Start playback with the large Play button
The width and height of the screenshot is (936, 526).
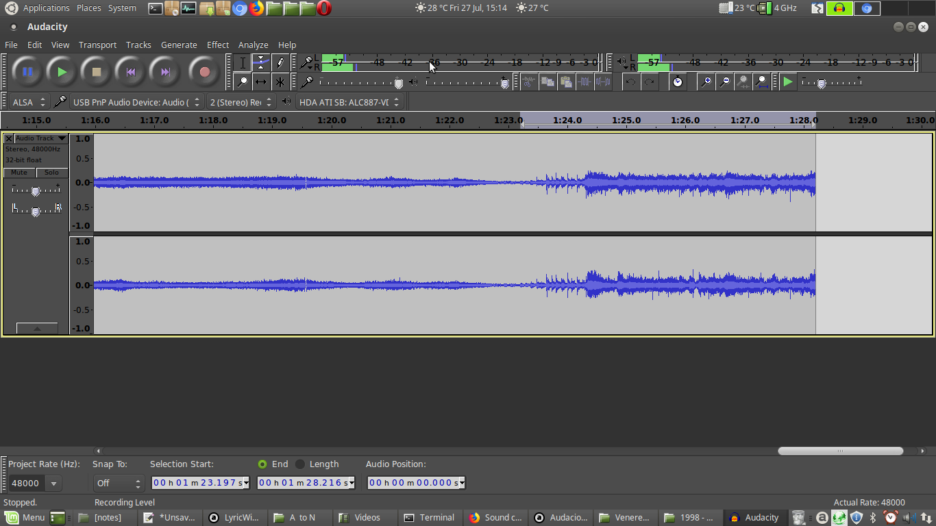(x=62, y=71)
